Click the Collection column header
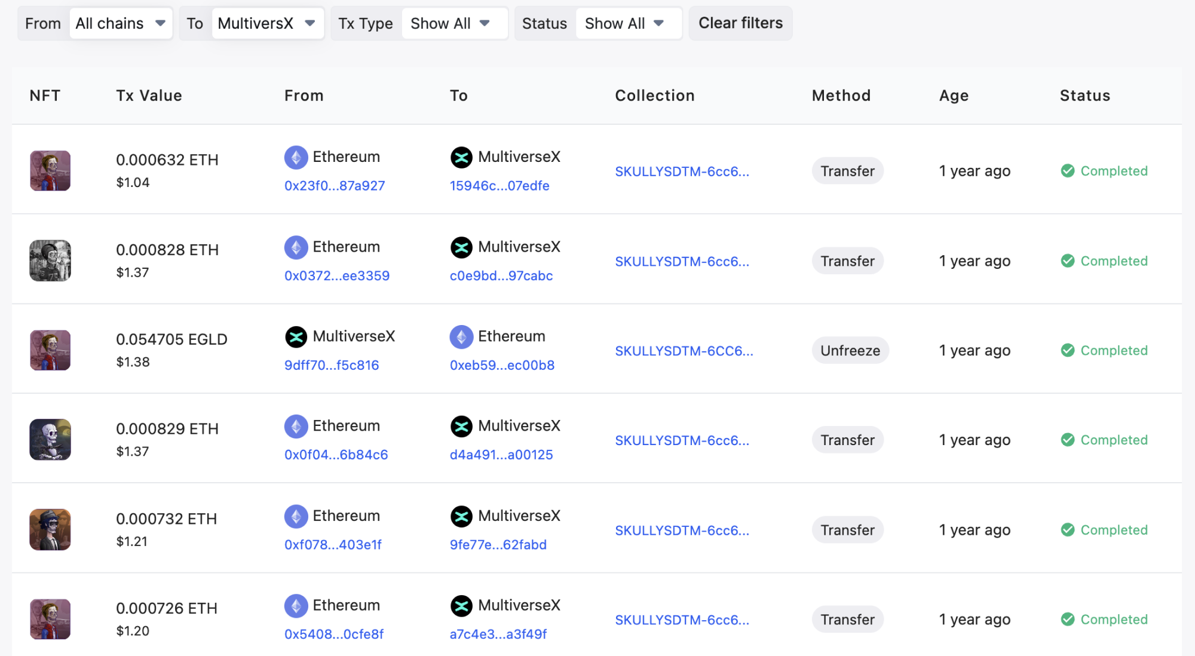The height and width of the screenshot is (656, 1195). (x=655, y=96)
